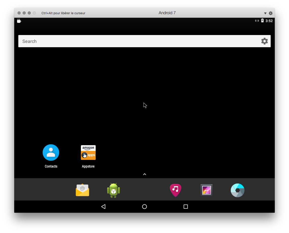Click the search bar settings gear
The height and width of the screenshot is (233, 289).
[265, 41]
